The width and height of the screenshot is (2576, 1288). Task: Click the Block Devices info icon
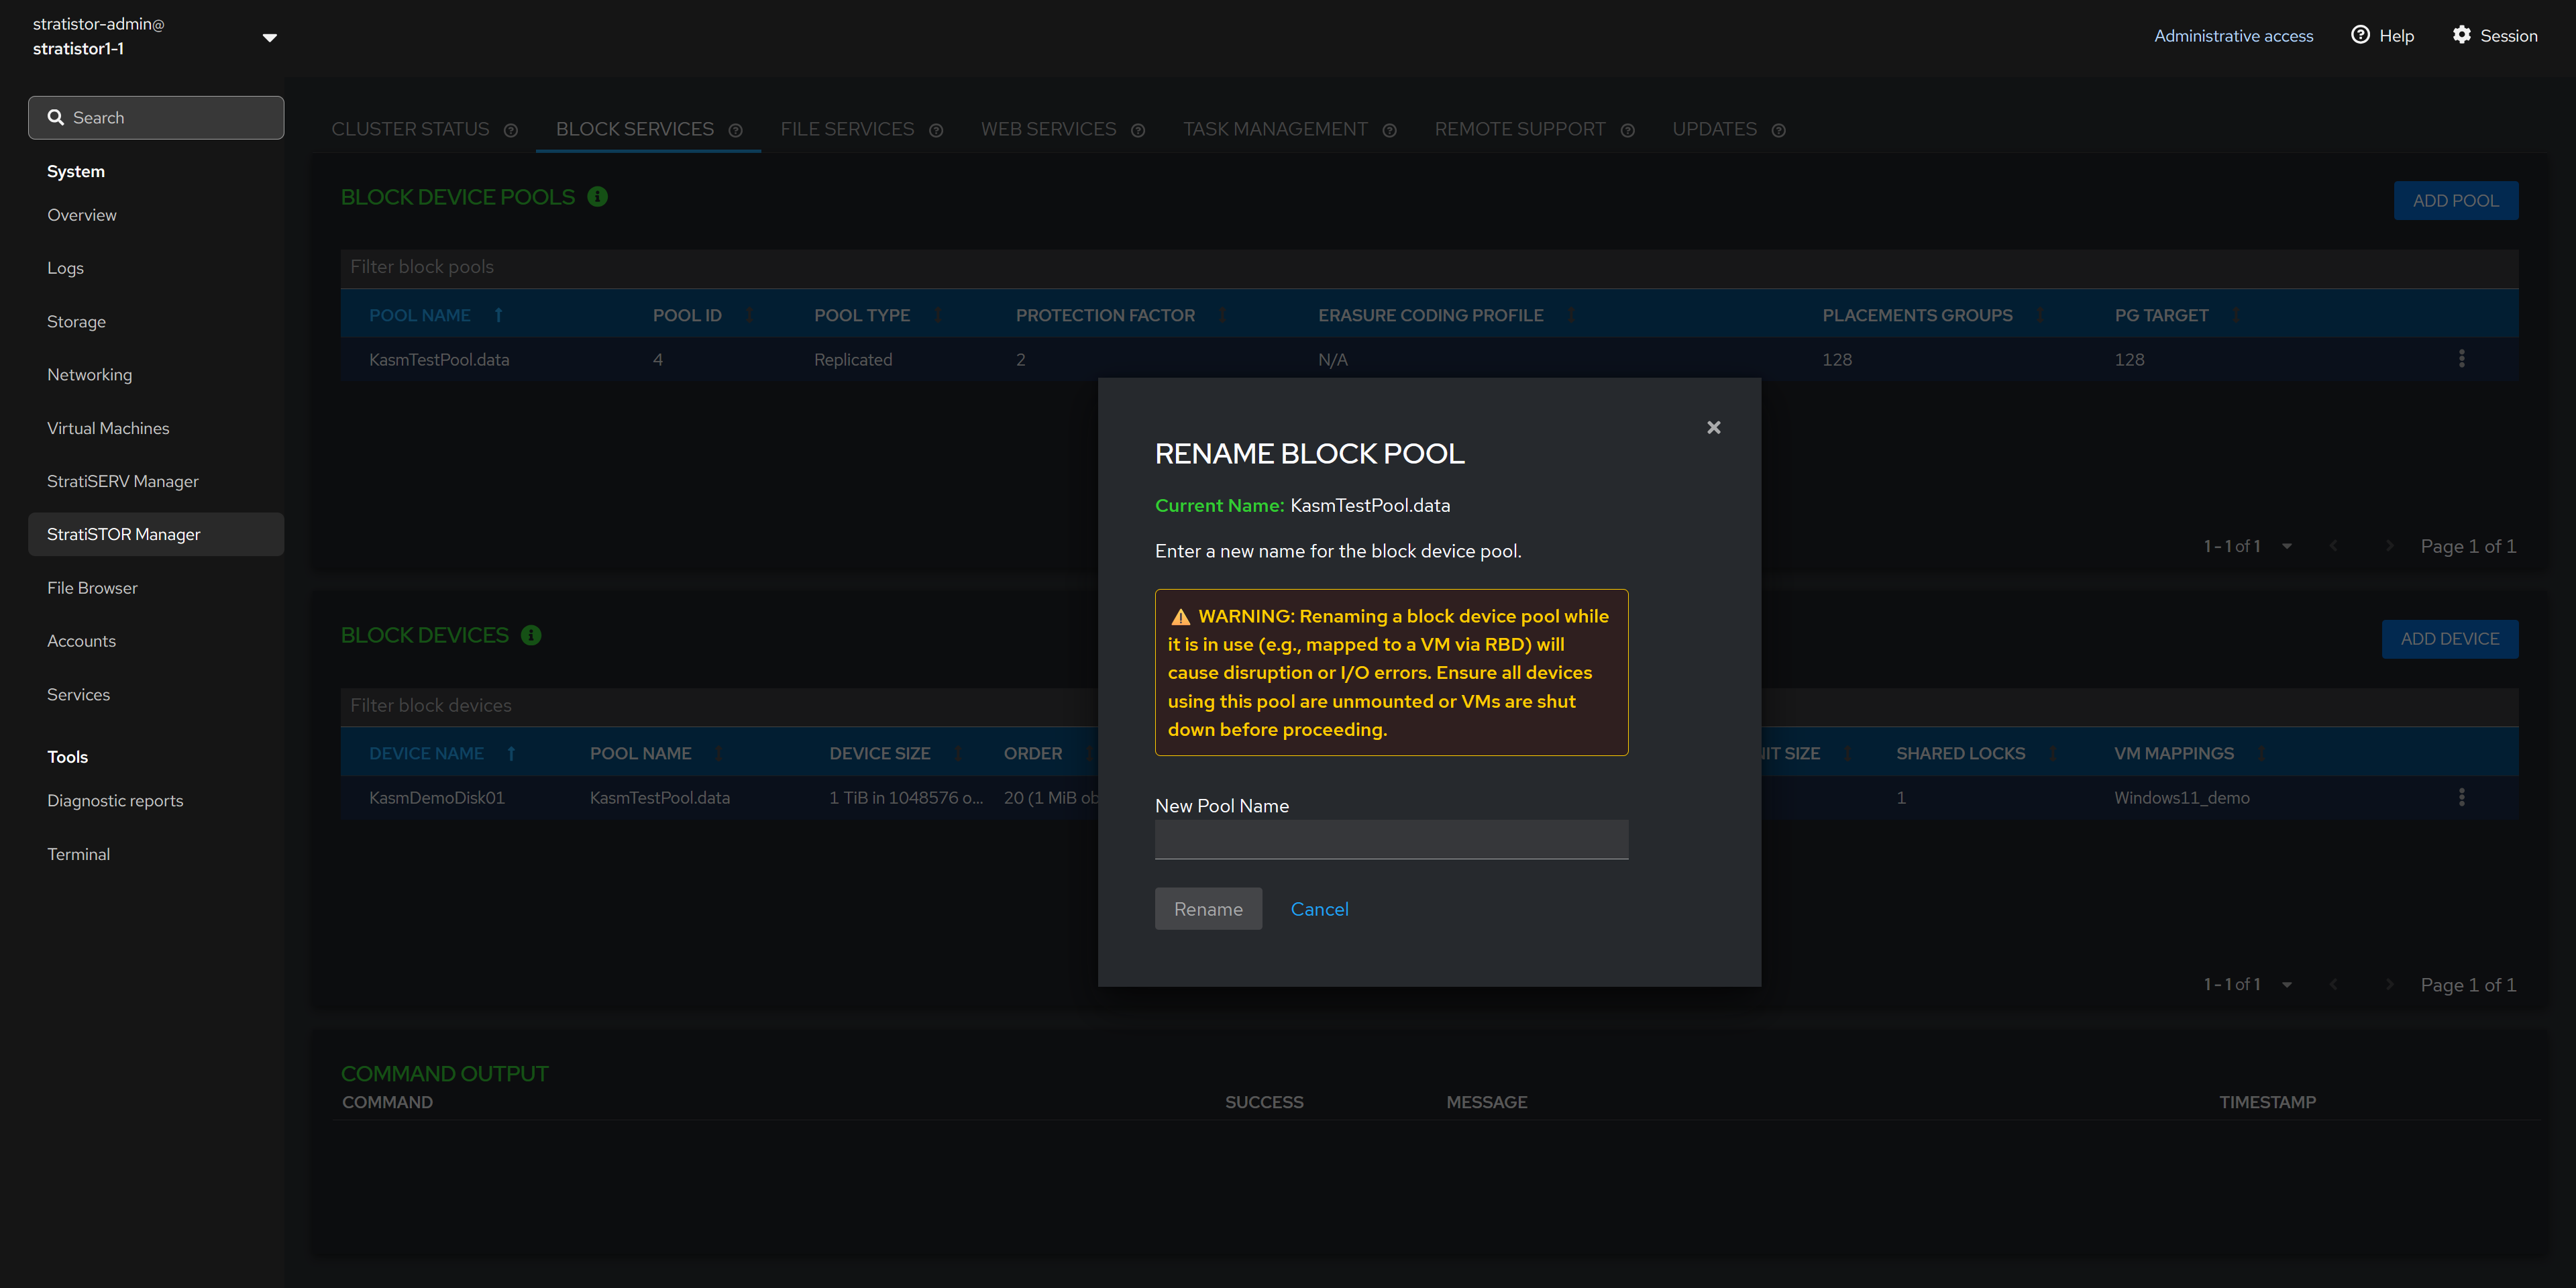coord(531,635)
